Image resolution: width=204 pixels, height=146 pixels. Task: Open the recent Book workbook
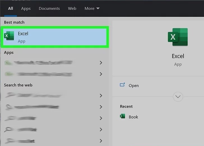[x=133, y=117]
